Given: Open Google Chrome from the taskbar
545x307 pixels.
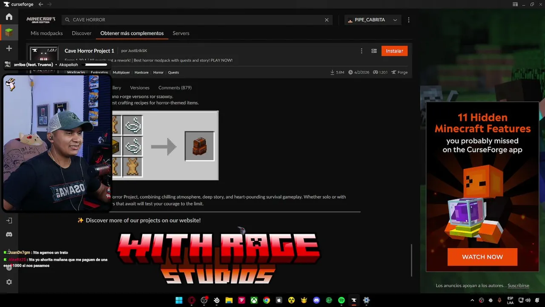Looking at the screenshot, I should (267, 300).
